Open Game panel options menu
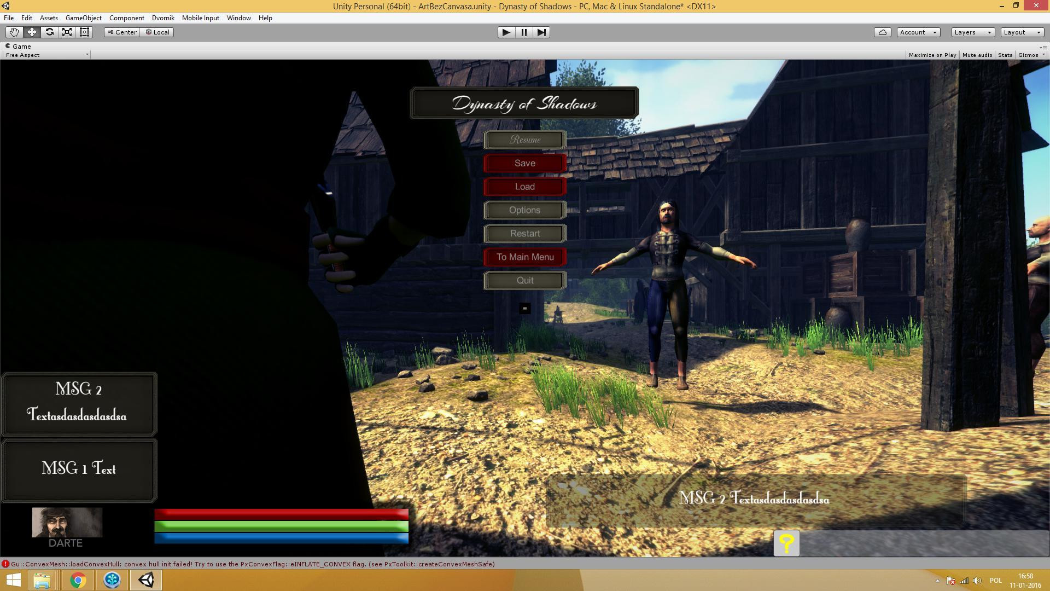Image resolution: width=1050 pixels, height=591 pixels. point(1044,47)
